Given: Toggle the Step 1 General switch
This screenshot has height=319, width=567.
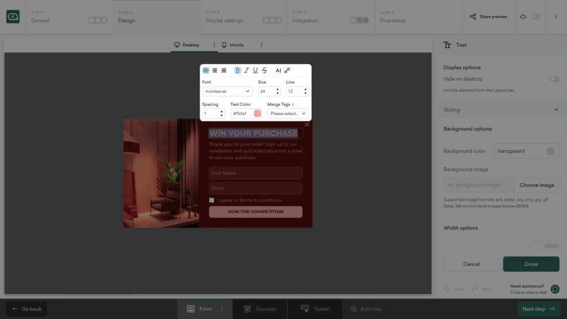Looking at the screenshot, I should point(98,20).
